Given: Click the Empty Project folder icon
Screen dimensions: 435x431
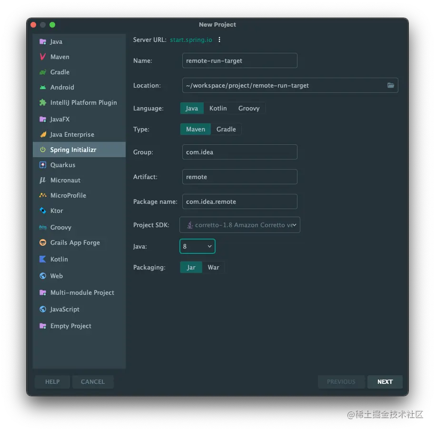Looking at the screenshot, I should (x=43, y=326).
